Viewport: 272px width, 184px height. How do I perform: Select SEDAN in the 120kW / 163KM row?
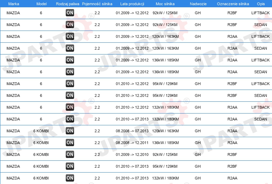click(x=261, y=48)
